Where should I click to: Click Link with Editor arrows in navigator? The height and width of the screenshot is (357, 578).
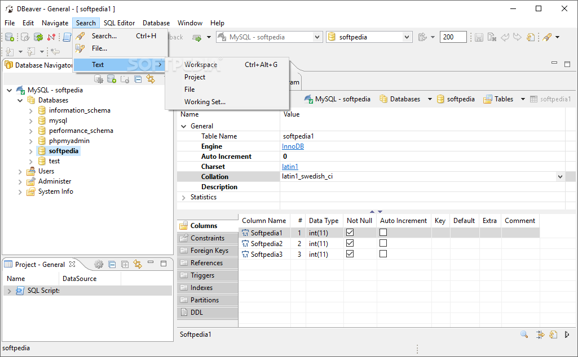pos(151,79)
